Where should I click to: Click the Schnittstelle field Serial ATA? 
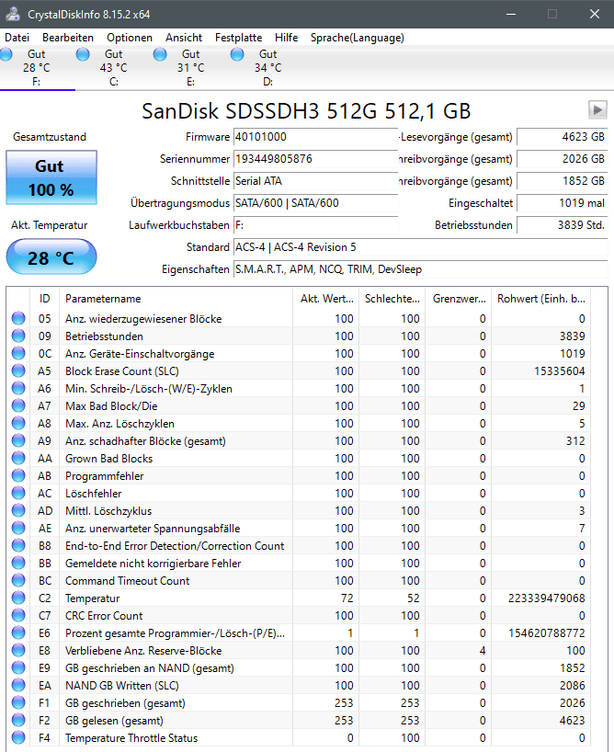315,181
